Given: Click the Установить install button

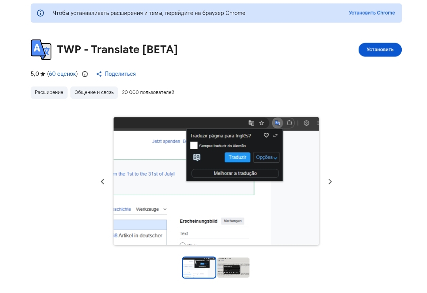Looking at the screenshot, I should tap(380, 50).
